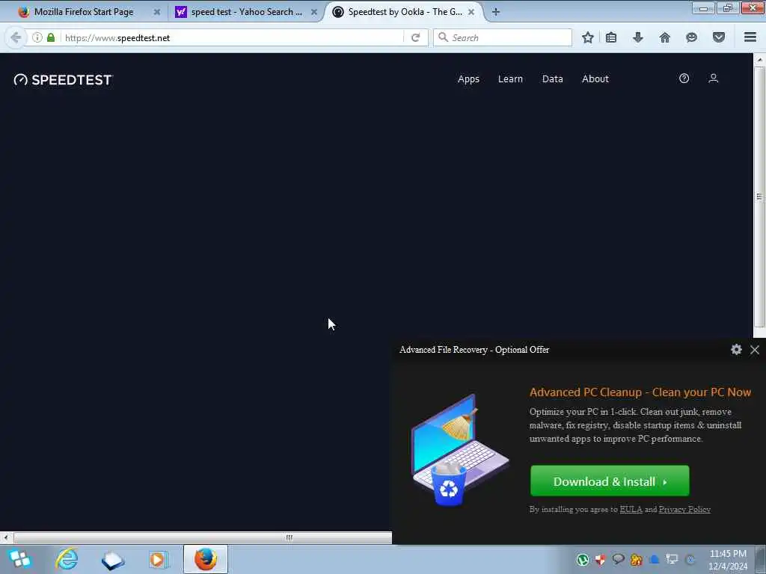Click the green secure padlock icon
766x574 pixels.
51,37
